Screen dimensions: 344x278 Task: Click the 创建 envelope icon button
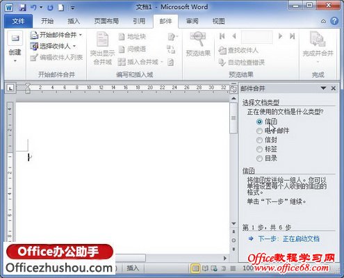pyautogui.click(x=15, y=38)
